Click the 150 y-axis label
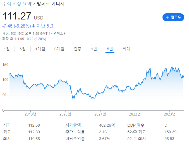Viewport: 189px width, 145px height. click(5, 65)
